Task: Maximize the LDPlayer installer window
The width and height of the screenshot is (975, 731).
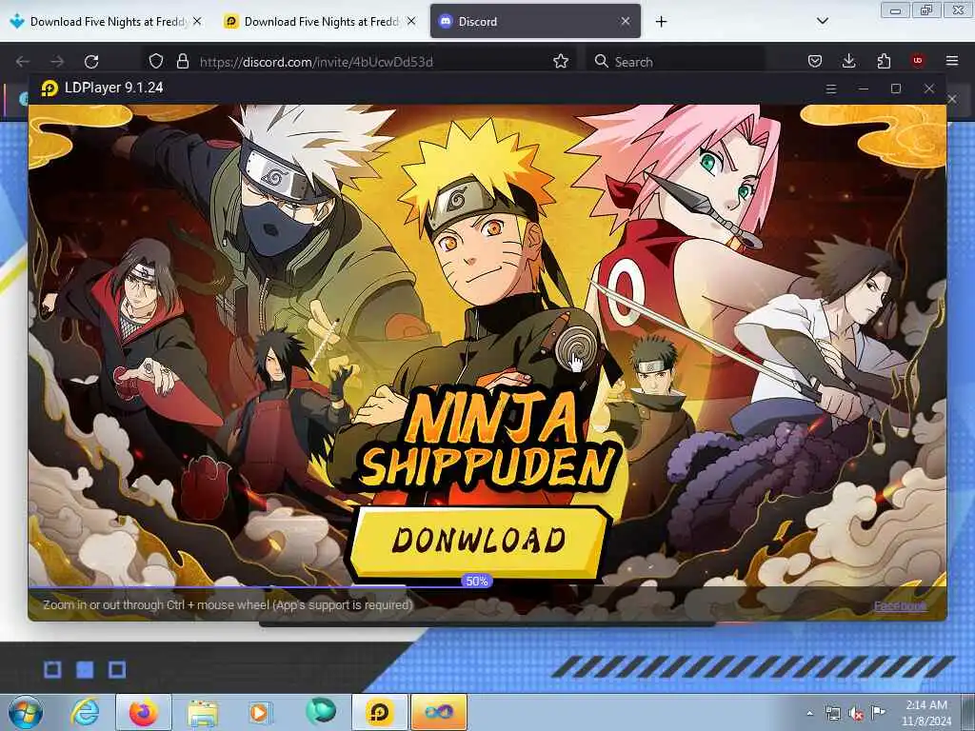Action: click(896, 89)
